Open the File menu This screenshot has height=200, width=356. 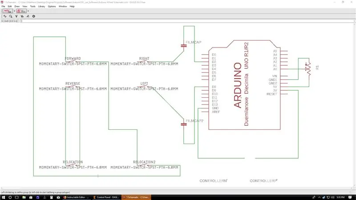[x=3, y=6]
